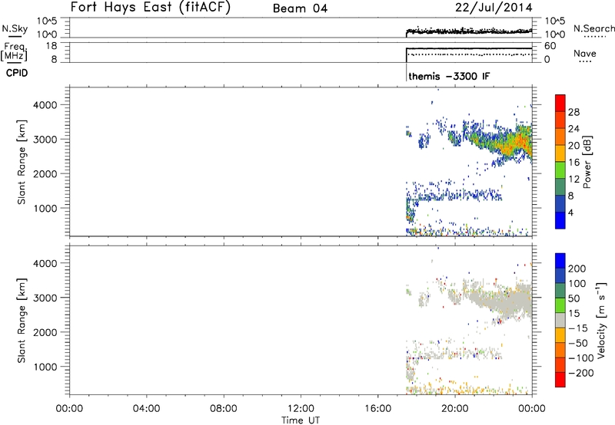Click the "04:00" time axis tick label
The width and height of the screenshot is (615, 425).
(146, 409)
